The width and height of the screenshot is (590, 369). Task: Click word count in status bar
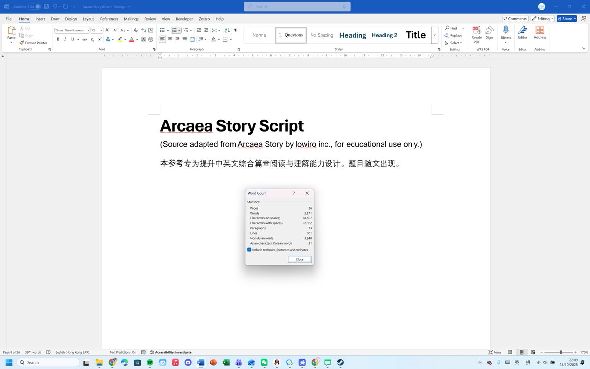tap(33, 352)
